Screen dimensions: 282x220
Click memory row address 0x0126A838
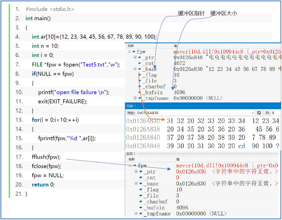143,129
